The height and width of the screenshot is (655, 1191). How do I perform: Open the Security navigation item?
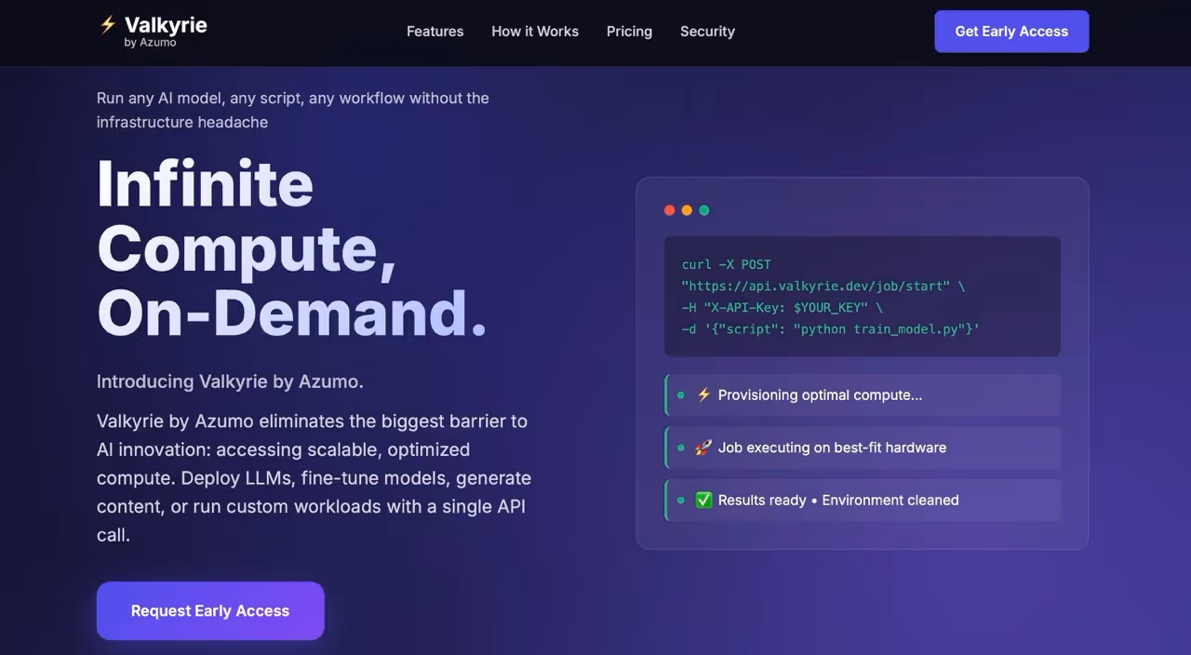click(x=707, y=31)
